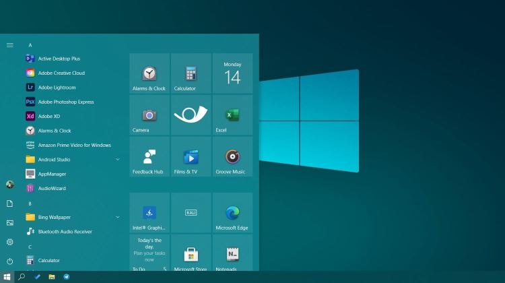Viewport: 505px width, 283px height.
Task: Open Documents from Start sidebar
Action: point(10,203)
